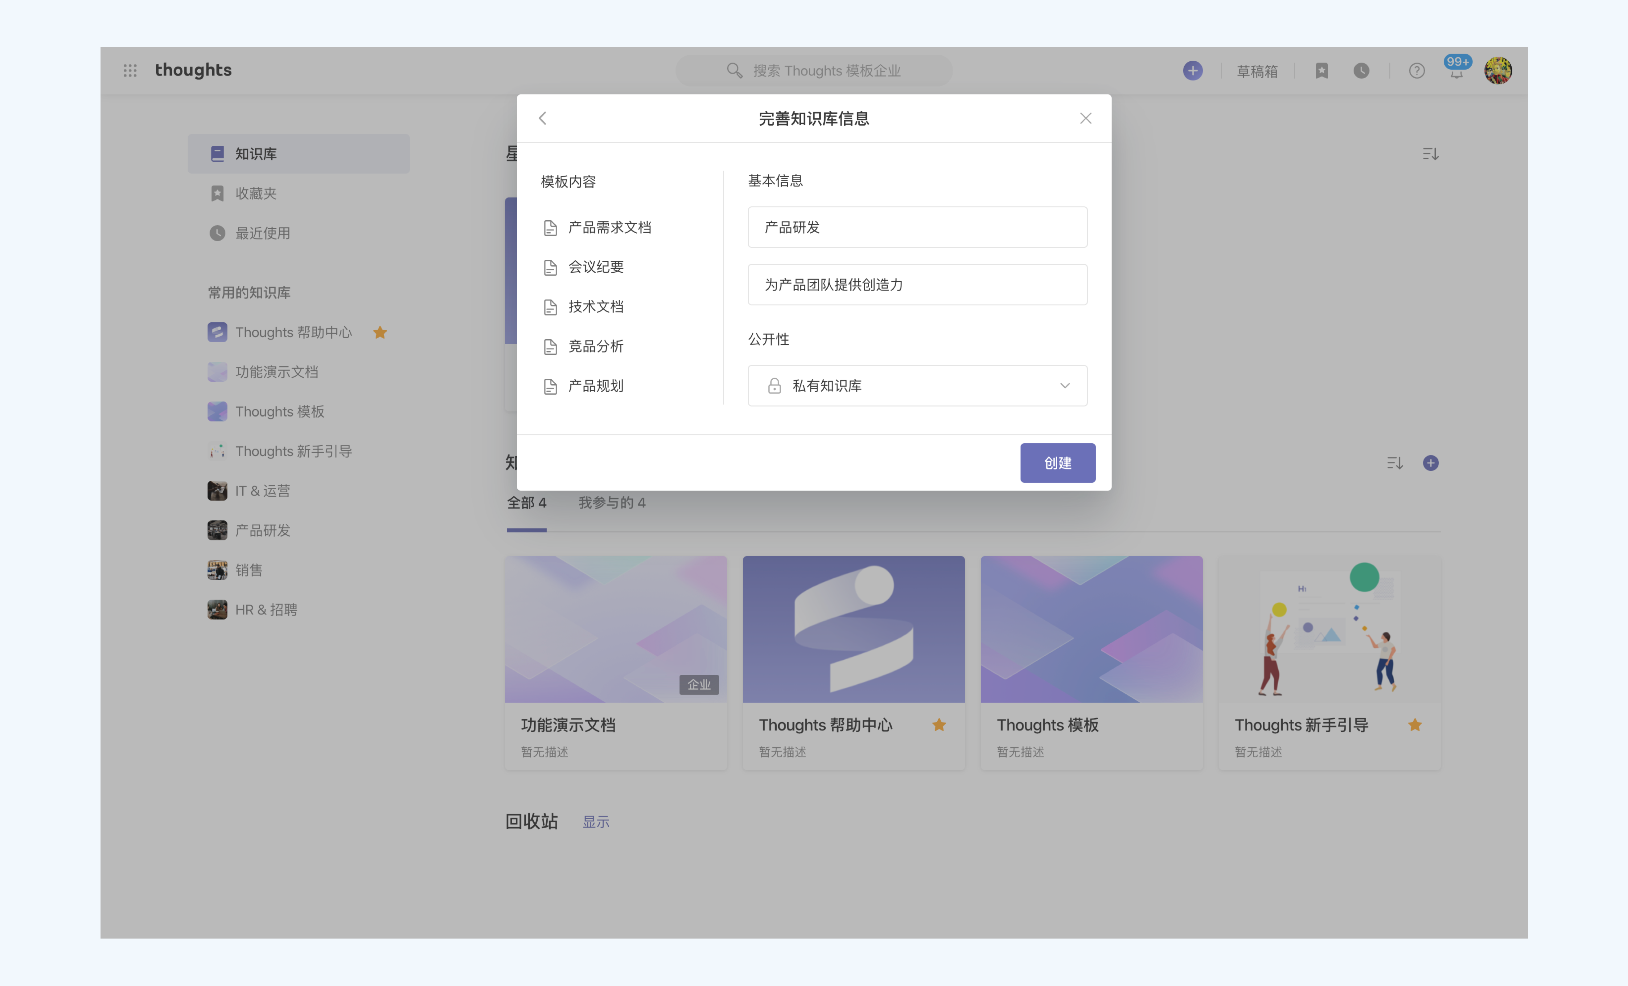This screenshot has height=986, width=1628.
Task: Click the back arrow in the dialog
Action: 542,118
